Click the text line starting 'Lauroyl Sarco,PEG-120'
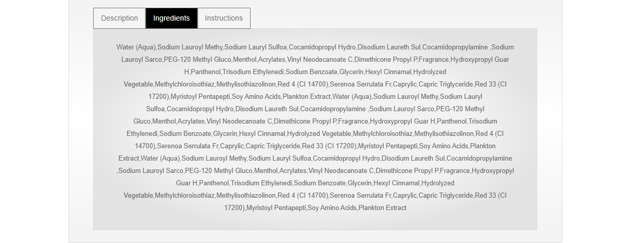 [x=315, y=60]
